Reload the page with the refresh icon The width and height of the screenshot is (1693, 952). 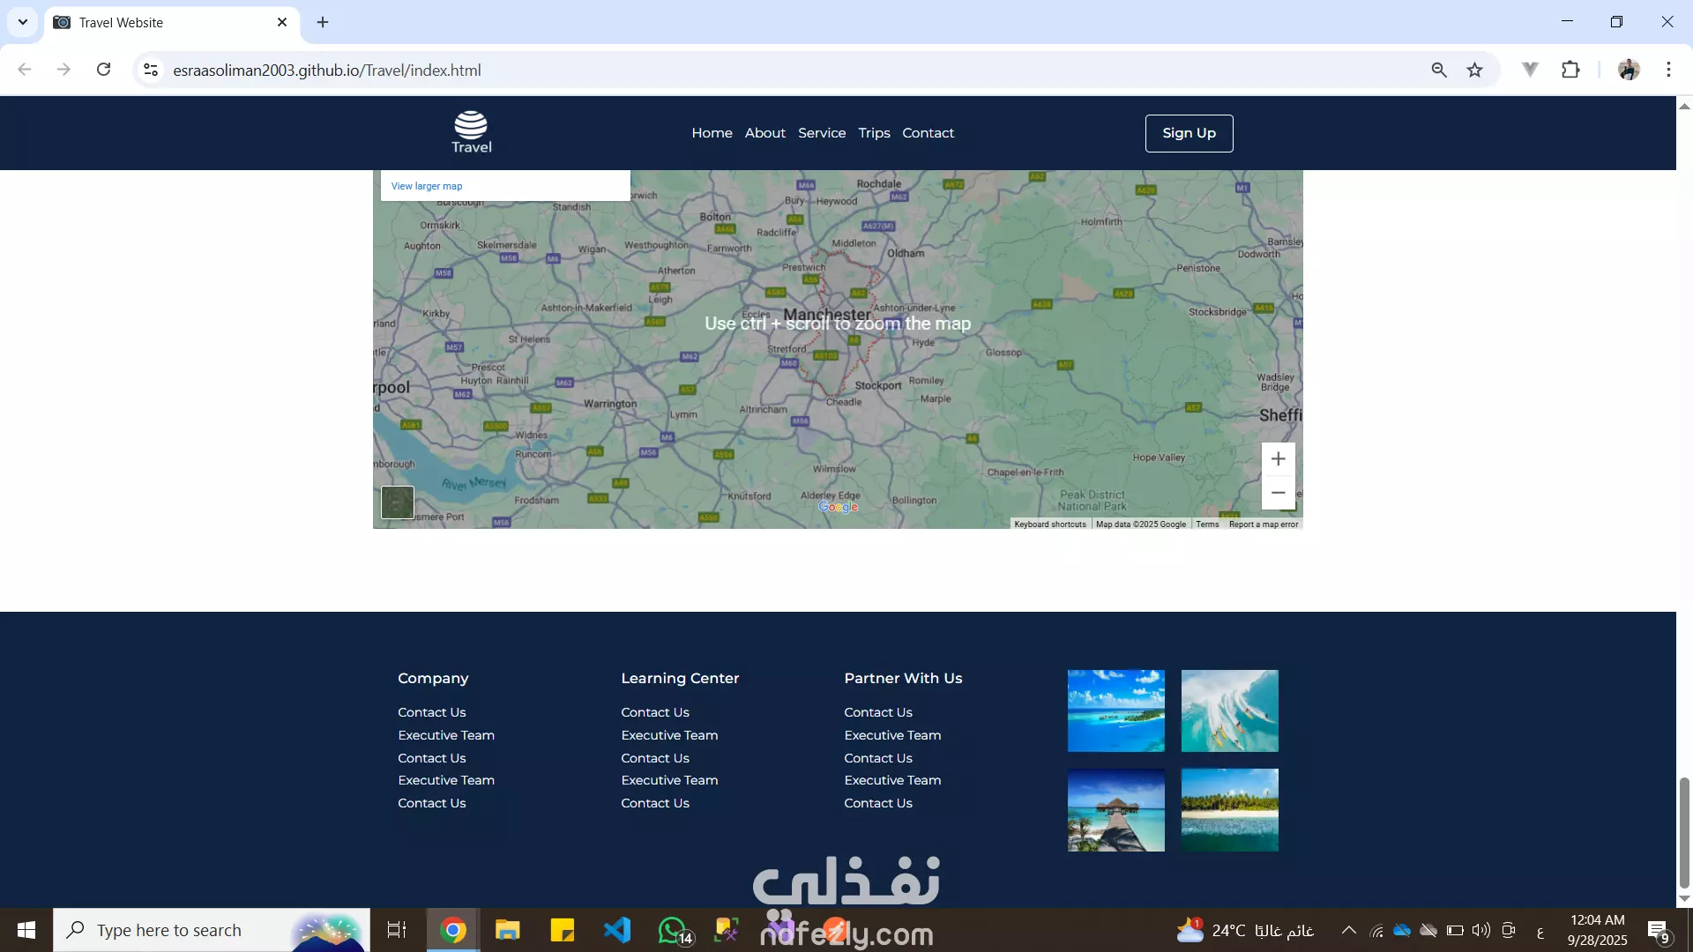[x=103, y=70]
